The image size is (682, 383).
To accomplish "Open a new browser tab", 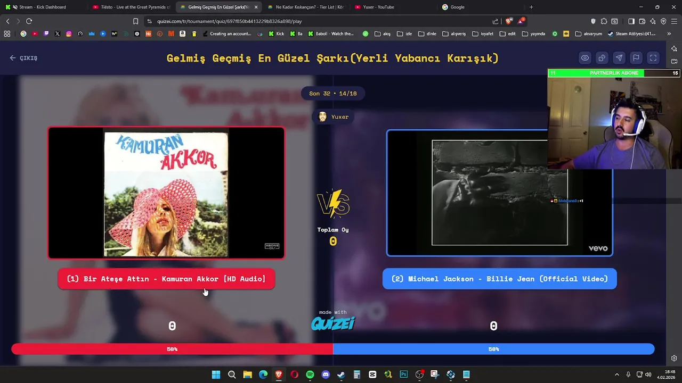I will pyautogui.click(x=531, y=7).
